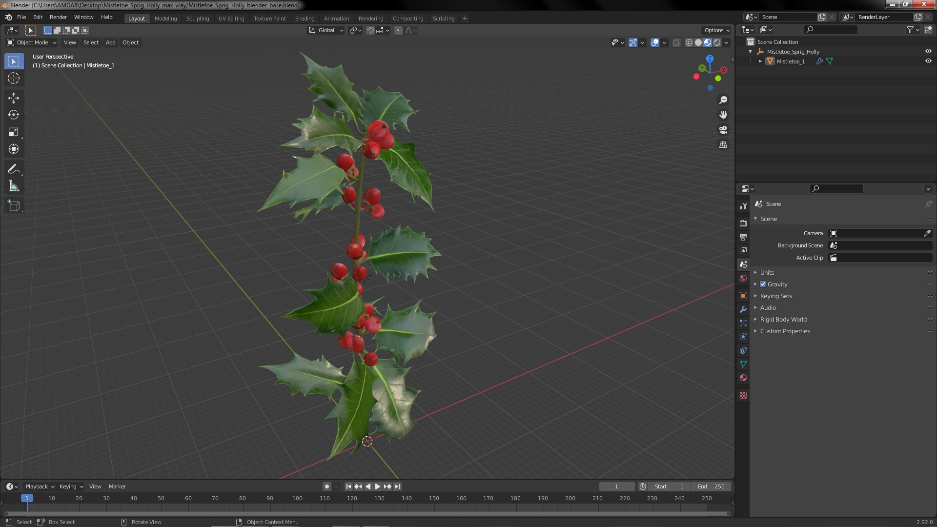
Task: Open the Output properties tab
Action: 743,237
